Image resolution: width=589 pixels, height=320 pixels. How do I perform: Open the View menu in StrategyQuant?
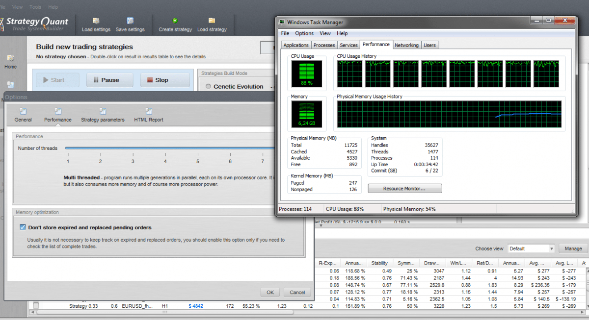pyautogui.click(x=17, y=7)
